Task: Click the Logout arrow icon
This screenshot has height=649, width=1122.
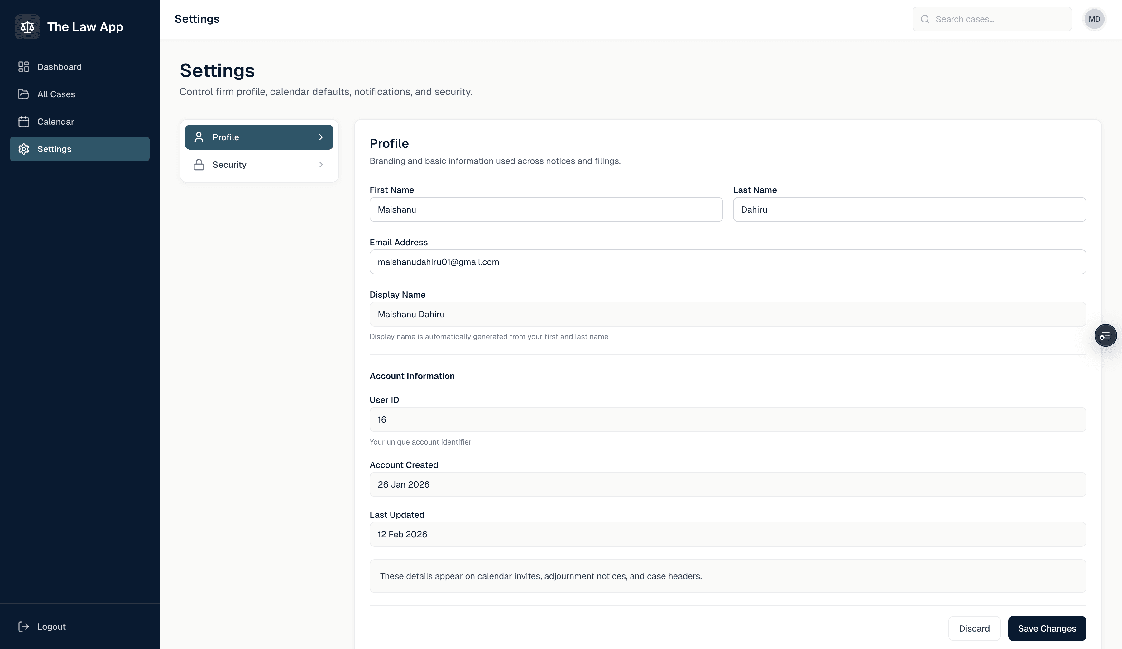Action: 24,627
